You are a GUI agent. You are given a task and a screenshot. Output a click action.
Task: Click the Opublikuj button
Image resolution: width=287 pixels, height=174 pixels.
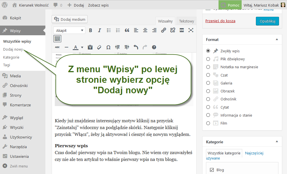pyautogui.click(x=267, y=21)
